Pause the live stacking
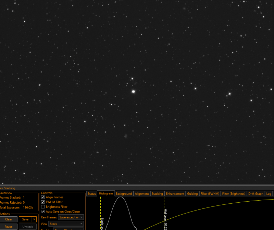This screenshot has height=230, width=274. tap(9, 227)
